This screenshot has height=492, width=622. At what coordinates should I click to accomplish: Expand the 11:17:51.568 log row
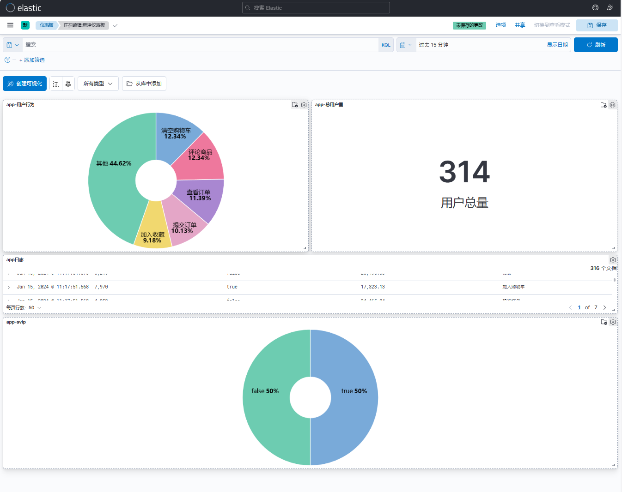[x=9, y=287]
